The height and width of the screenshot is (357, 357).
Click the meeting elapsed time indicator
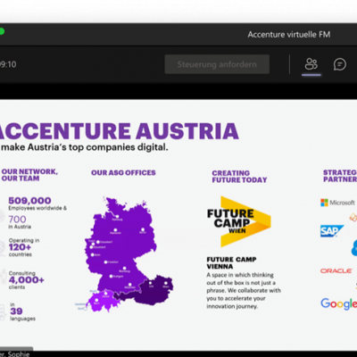pyautogui.click(x=8, y=64)
